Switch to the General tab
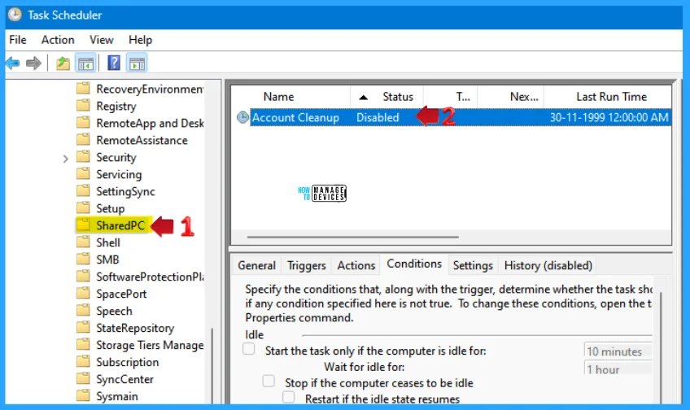 256,266
